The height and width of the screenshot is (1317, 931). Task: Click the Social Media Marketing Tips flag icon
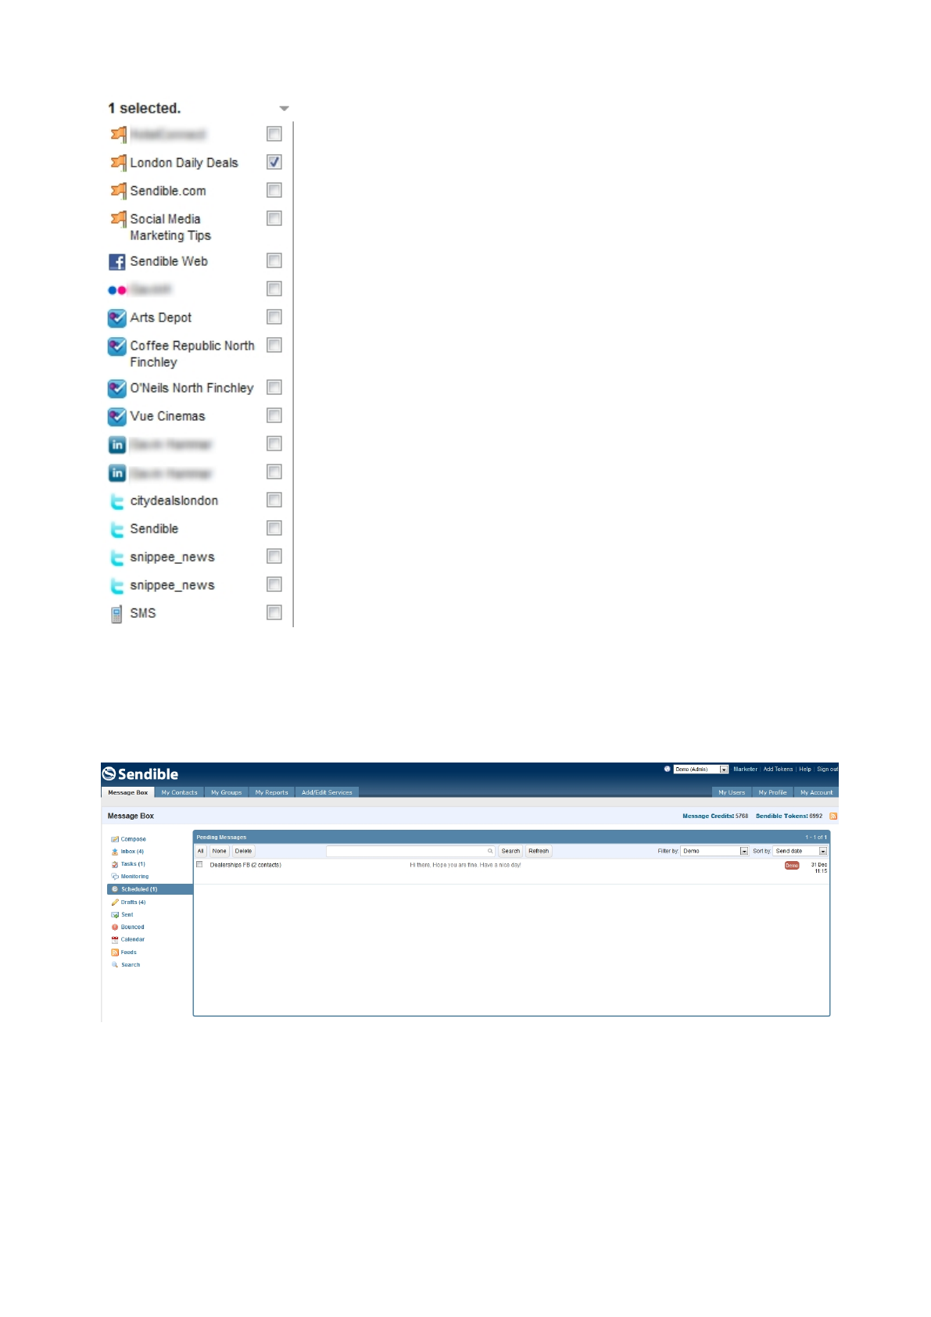click(x=118, y=219)
